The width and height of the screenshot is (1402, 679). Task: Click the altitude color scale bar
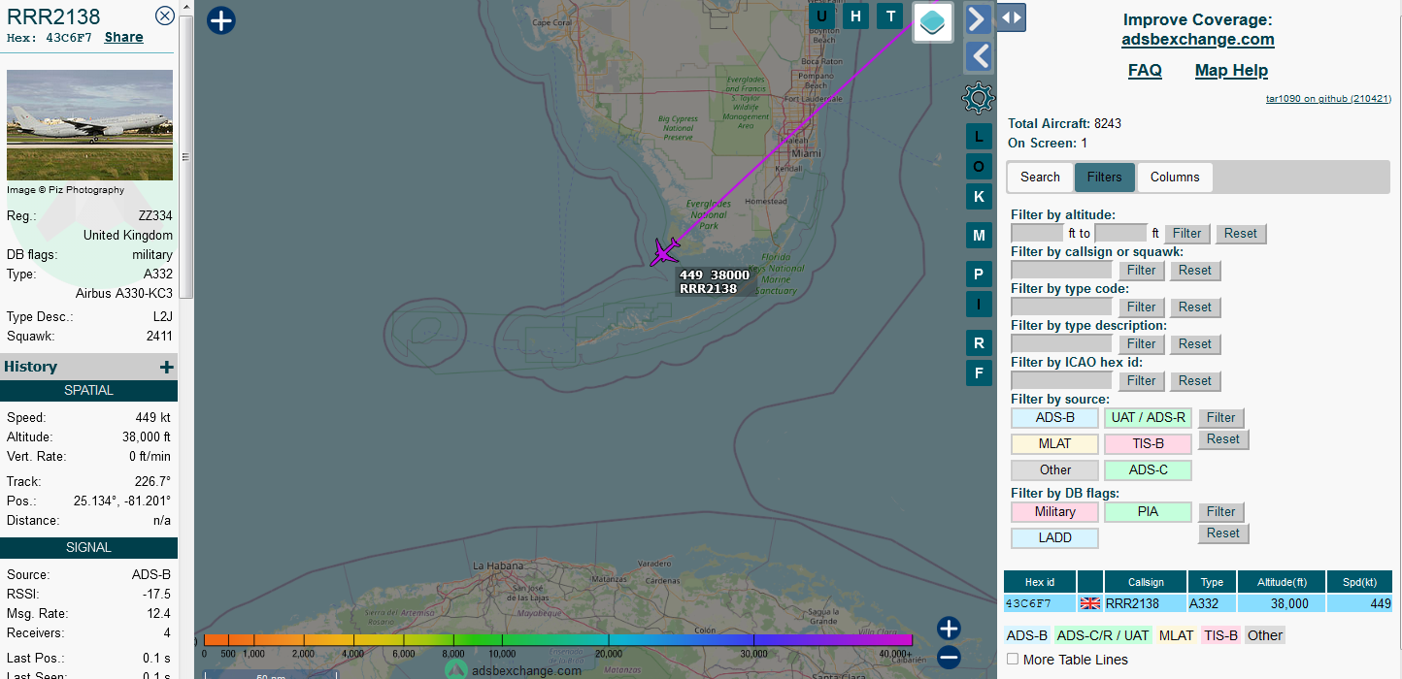point(557,640)
